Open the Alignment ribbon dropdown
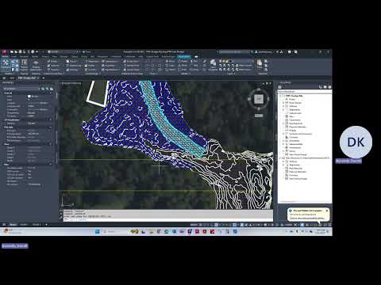This screenshot has height=285, width=381. click(92, 61)
